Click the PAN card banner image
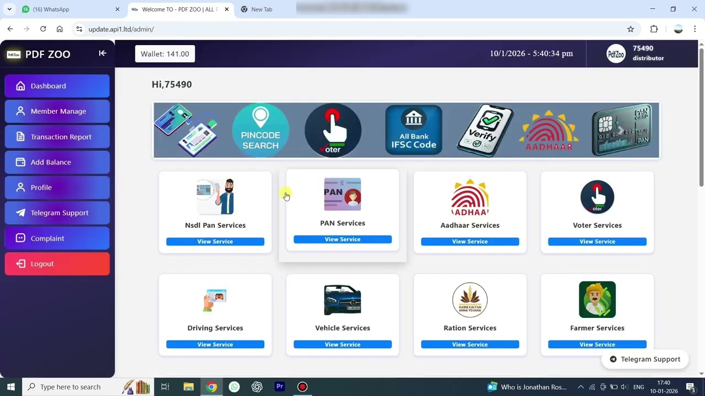705x396 pixels. coord(622,131)
